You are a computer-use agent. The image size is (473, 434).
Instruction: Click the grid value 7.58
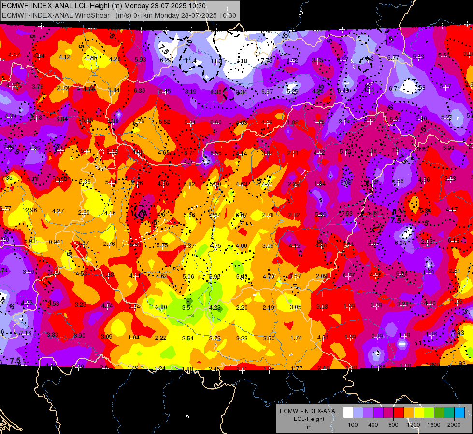click(x=419, y=88)
